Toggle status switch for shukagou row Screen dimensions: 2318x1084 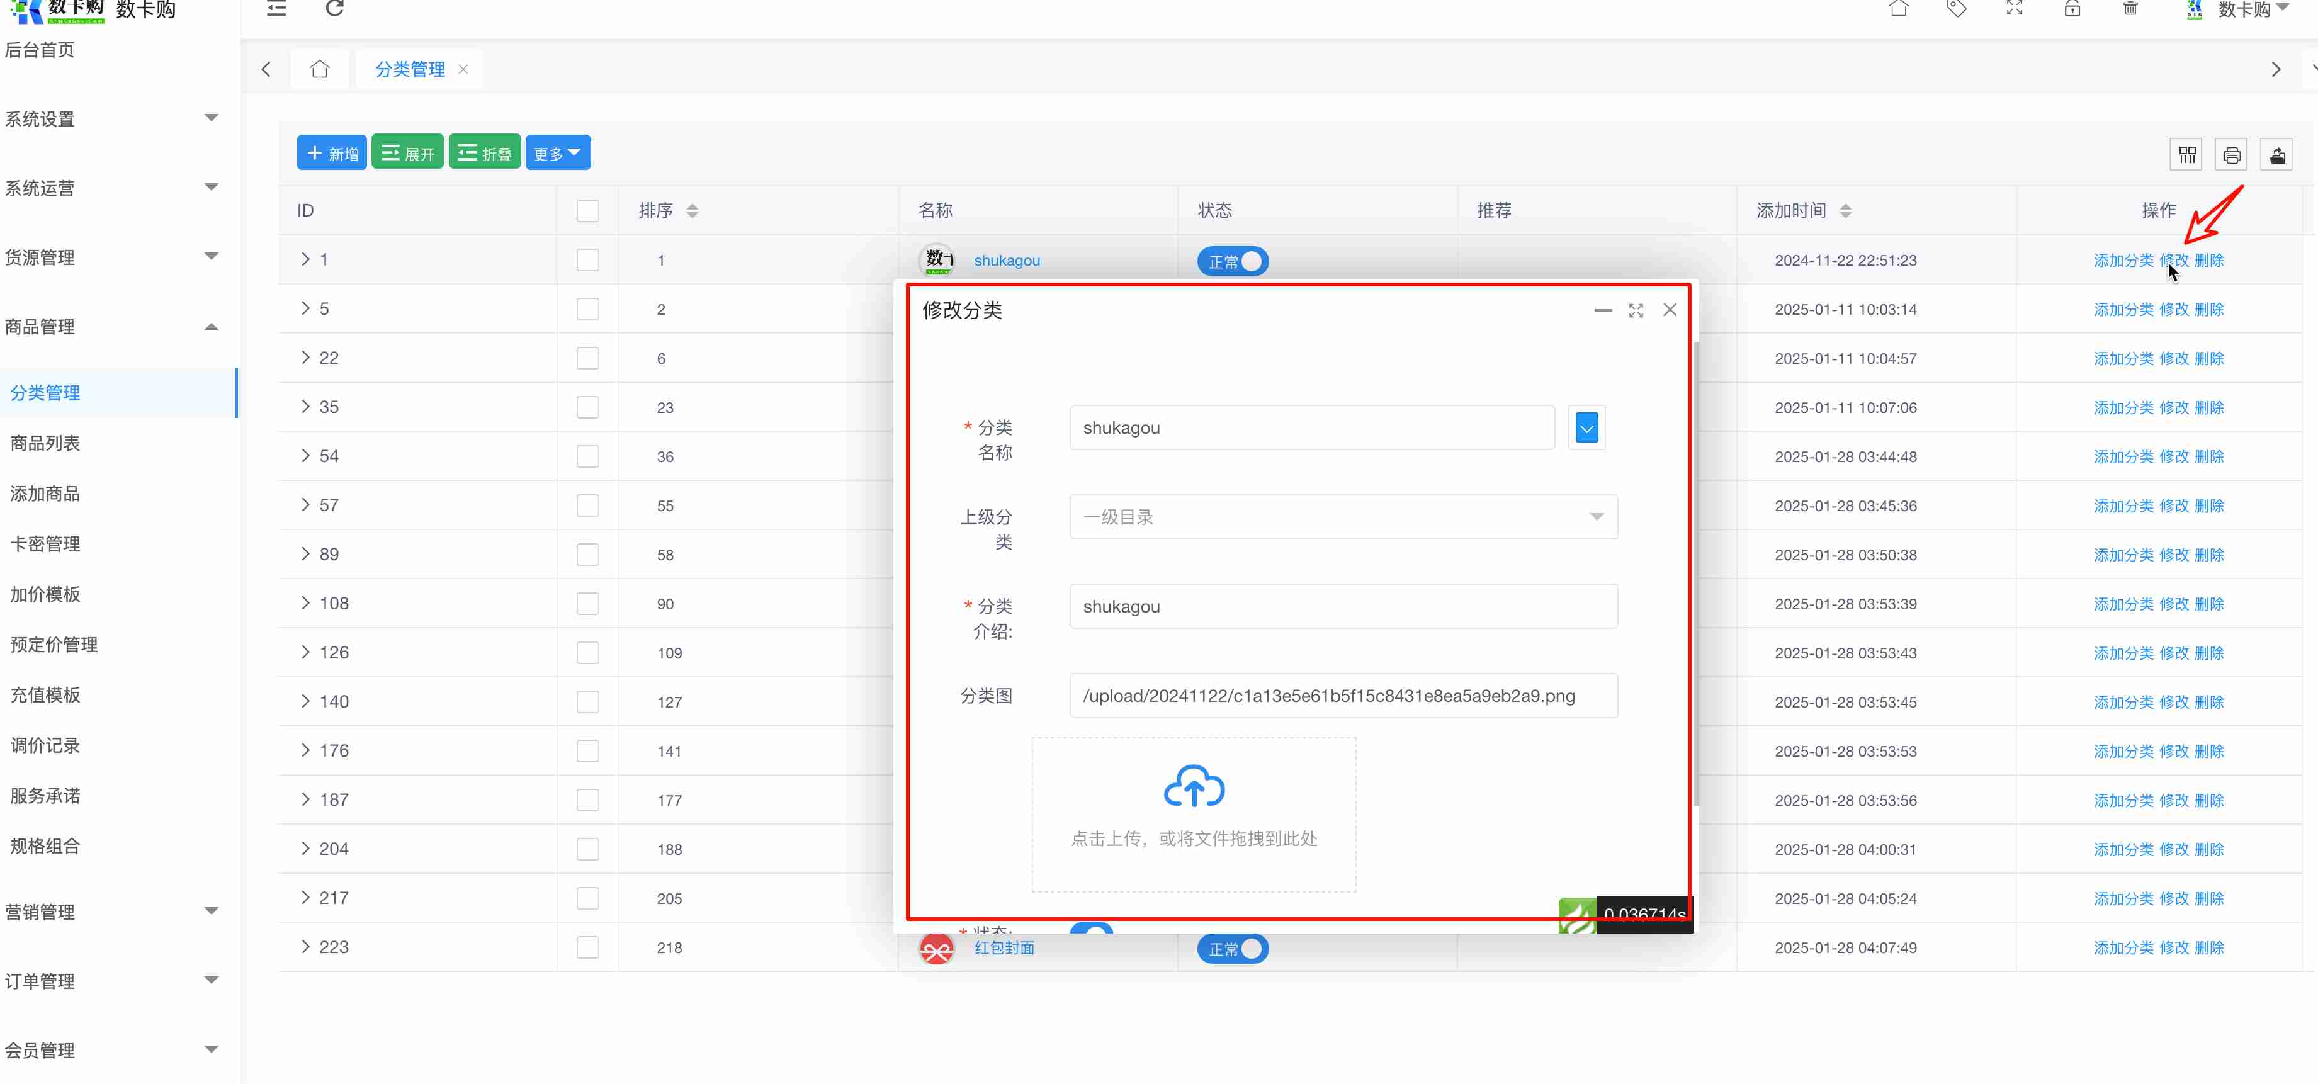pos(1232,261)
